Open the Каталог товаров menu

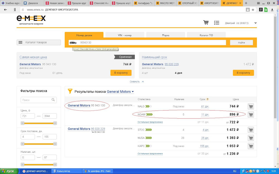tap(39, 42)
